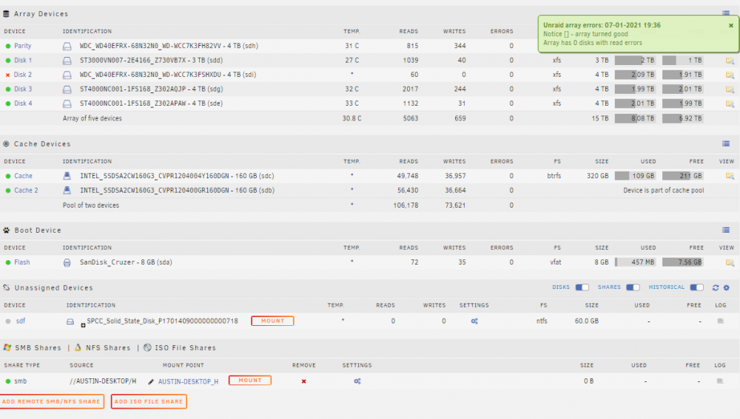This screenshot has width=740, height=419.
Task: Browse Disk 1 contents via view icon
Action: (730, 61)
